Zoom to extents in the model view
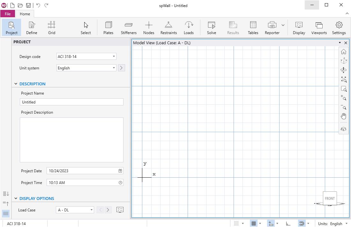This screenshot has width=351, height=227. point(344,79)
